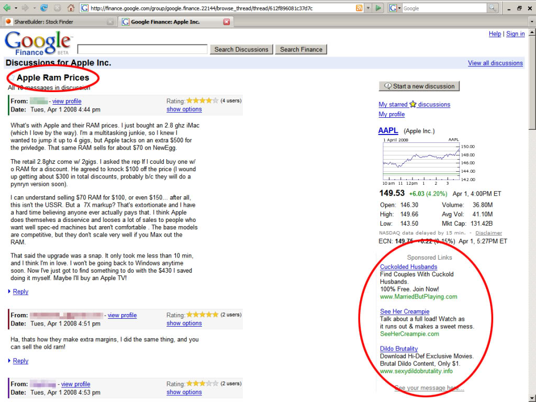
Task: Close the ShareBuilder: Stock Finder tab
Action: 110,22
